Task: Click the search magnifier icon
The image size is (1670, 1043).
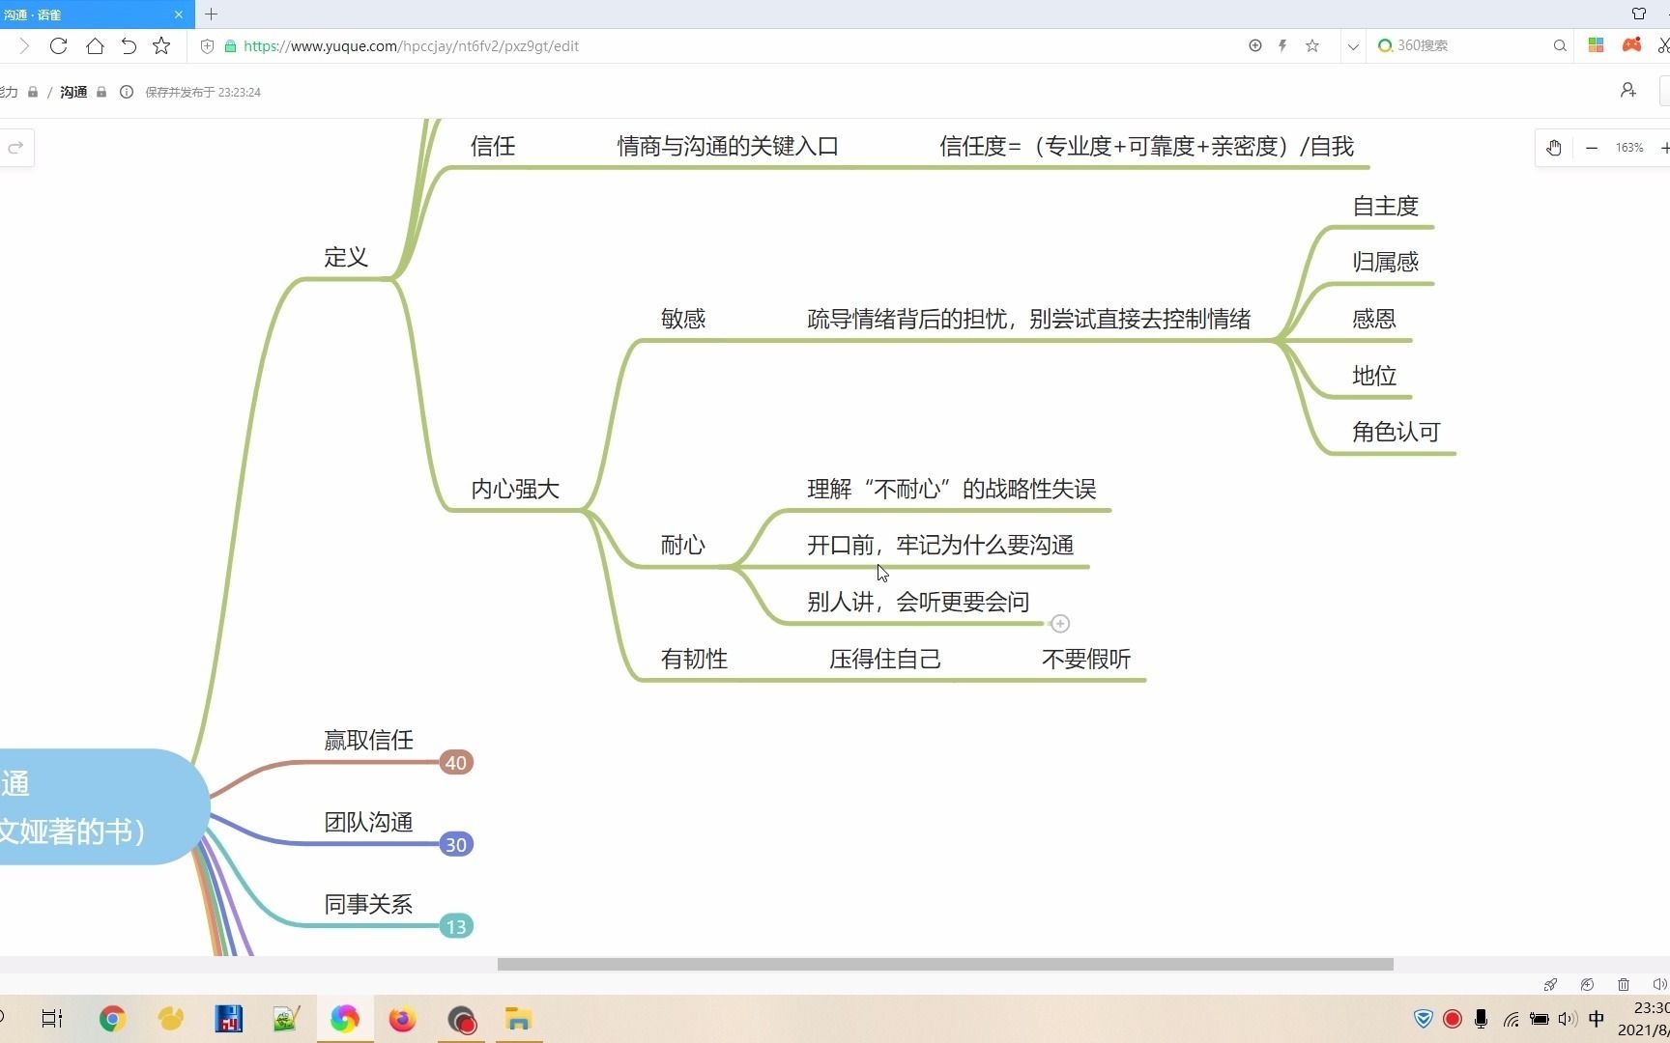Action: (x=1560, y=45)
